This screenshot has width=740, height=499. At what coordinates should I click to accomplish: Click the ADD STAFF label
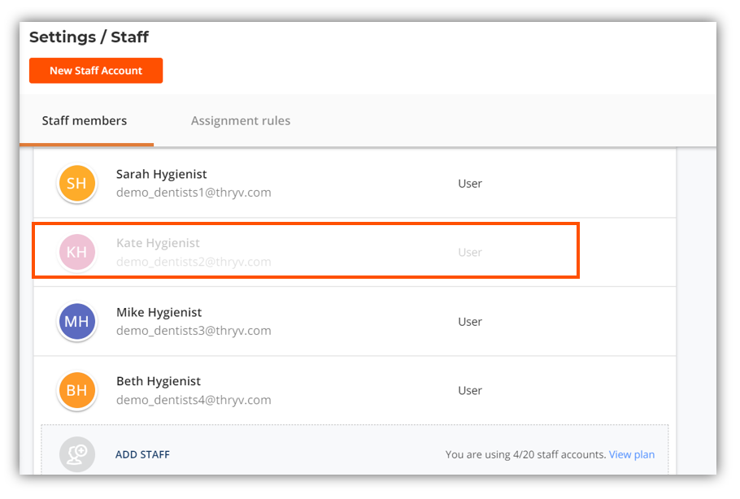click(x=142, y=455)
